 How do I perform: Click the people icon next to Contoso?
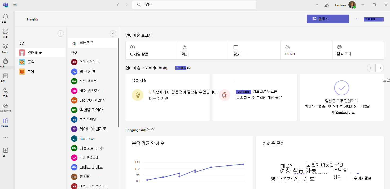(327, 5)
